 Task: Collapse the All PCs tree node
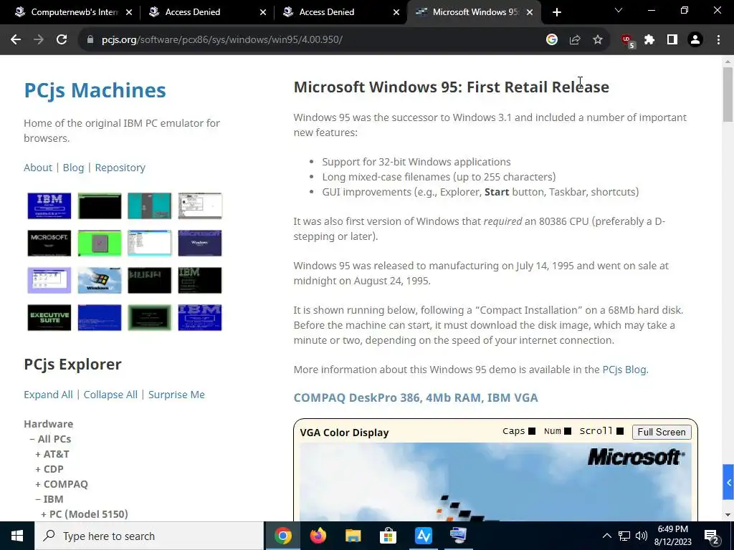click(x=50, y=439)
